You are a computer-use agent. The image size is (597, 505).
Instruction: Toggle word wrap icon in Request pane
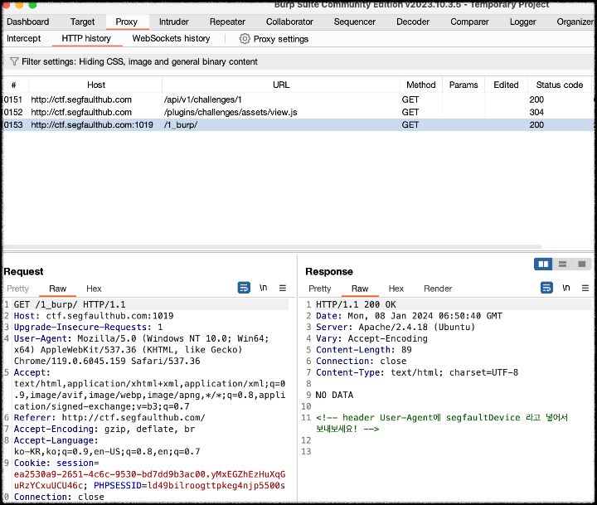click(x=244, y=288)
